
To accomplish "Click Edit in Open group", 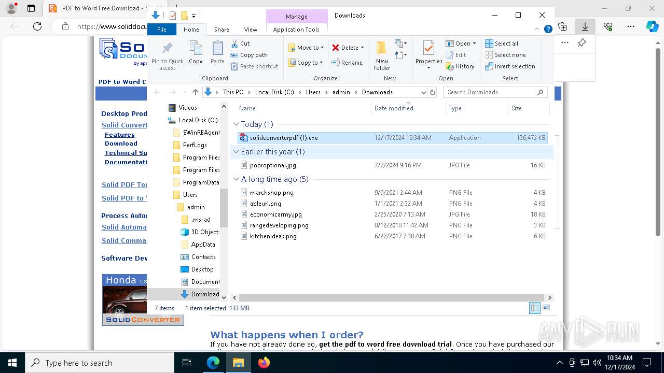I will (456, 55).
